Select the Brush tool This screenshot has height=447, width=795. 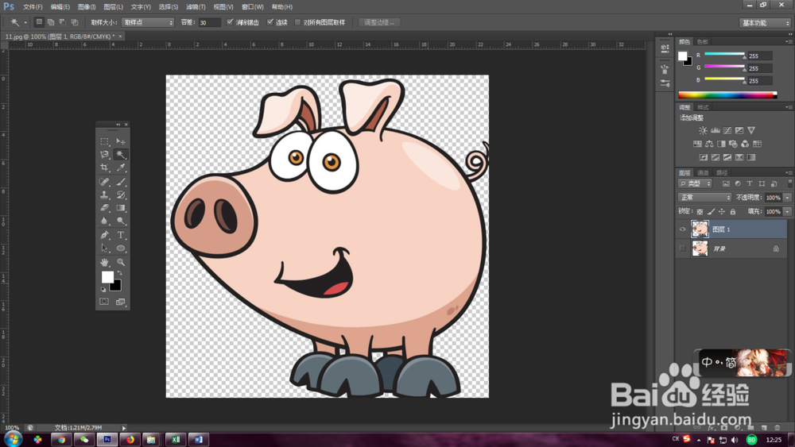point(121,182)
